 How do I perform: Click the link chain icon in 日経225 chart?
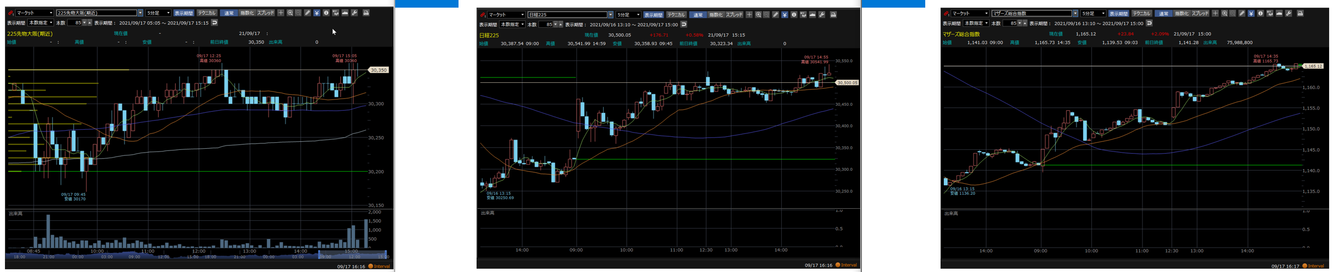click(483, 15)
